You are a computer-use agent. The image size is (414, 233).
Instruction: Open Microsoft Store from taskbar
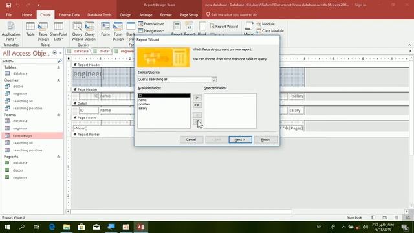(x=82, y=227)
